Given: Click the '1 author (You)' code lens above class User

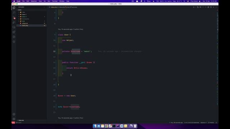Looking at the screenshot, I should pos(78,29).
